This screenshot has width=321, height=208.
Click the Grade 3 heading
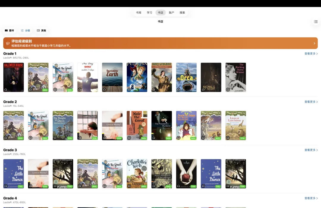tap(10, 150)
